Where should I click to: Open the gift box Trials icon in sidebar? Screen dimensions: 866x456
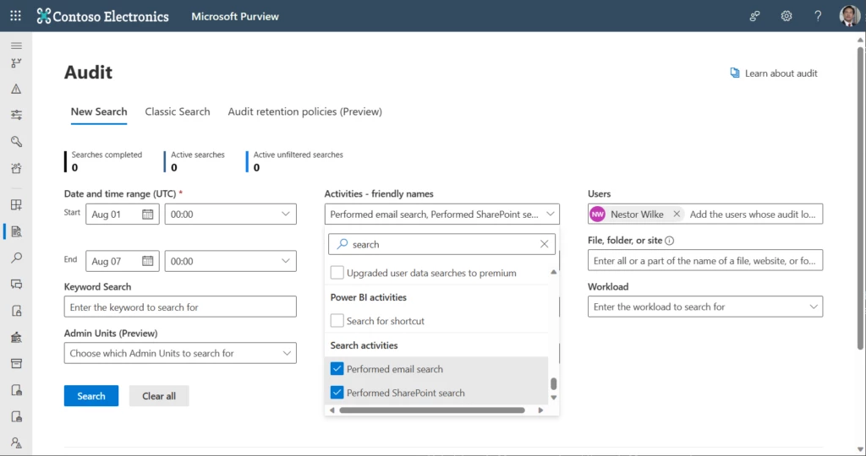coord(16,168)
